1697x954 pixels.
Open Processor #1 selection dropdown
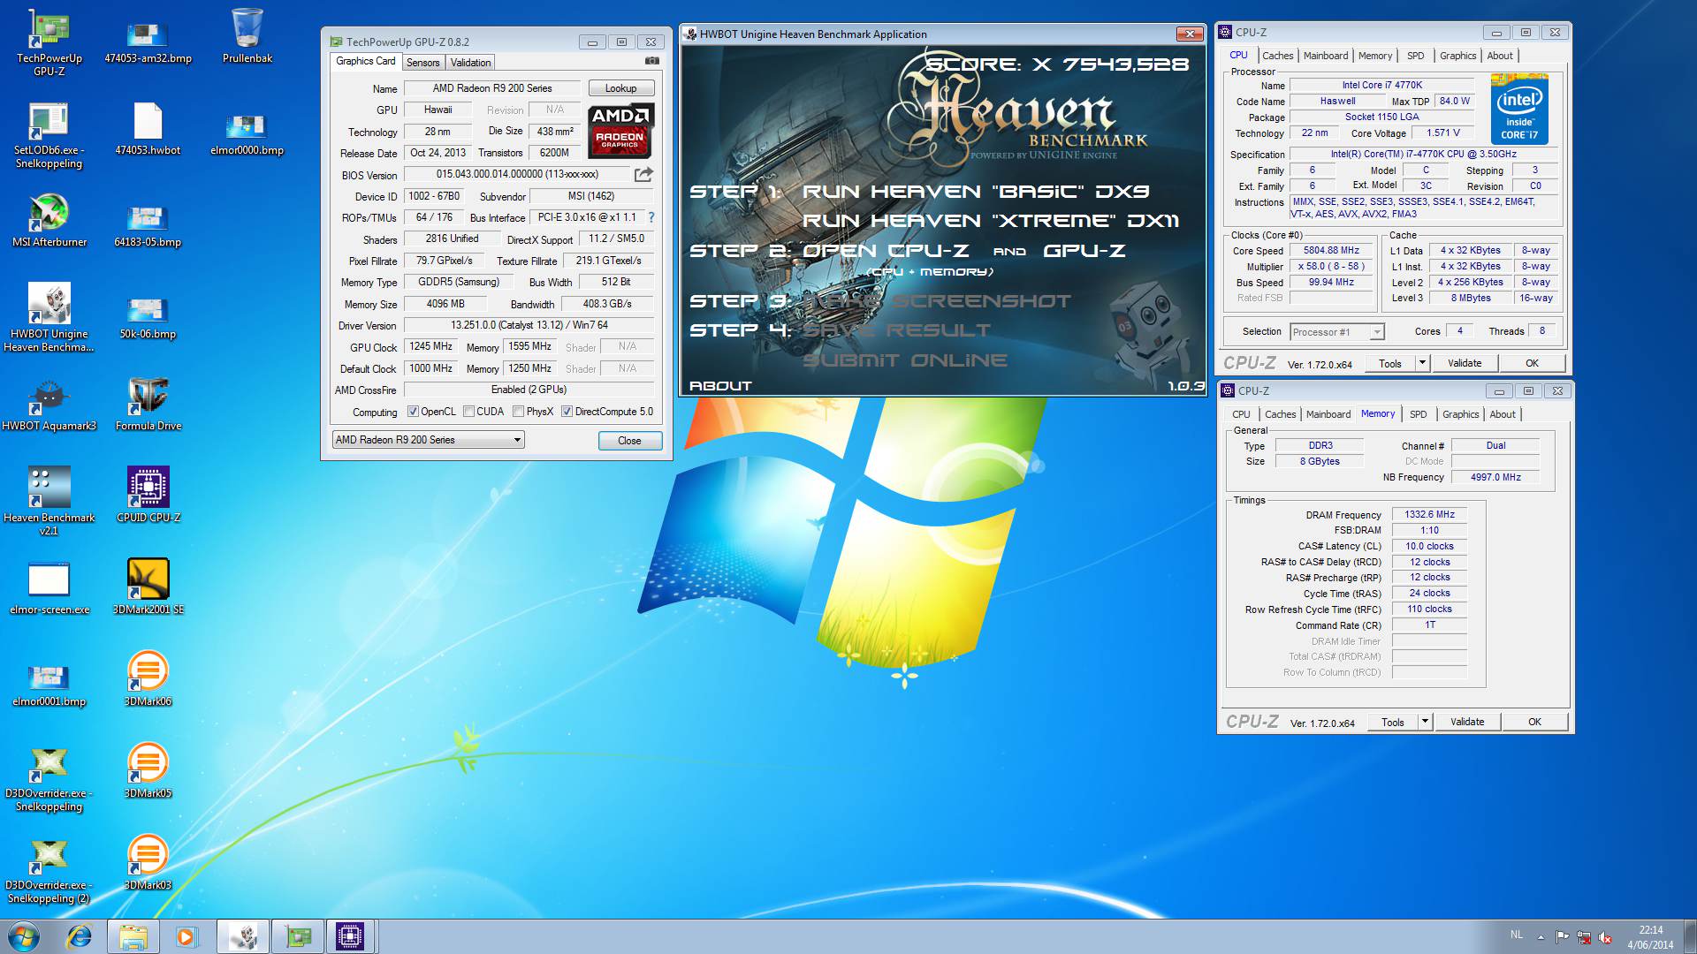click(1336, 332)
